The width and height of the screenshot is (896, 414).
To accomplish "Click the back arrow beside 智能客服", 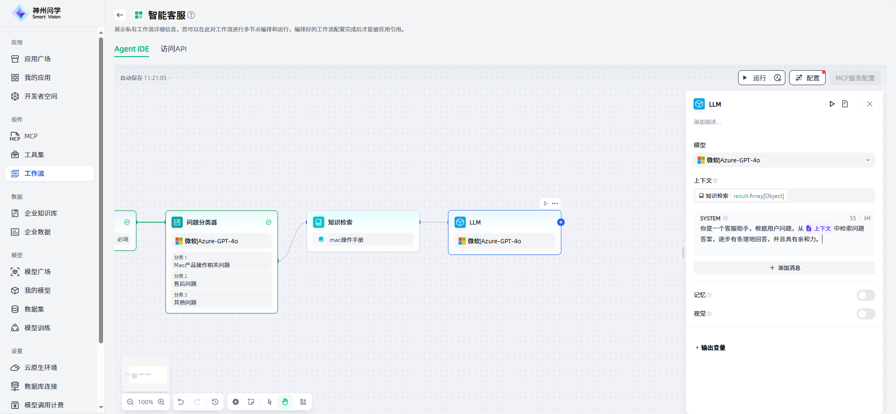I will coord(120,15).
